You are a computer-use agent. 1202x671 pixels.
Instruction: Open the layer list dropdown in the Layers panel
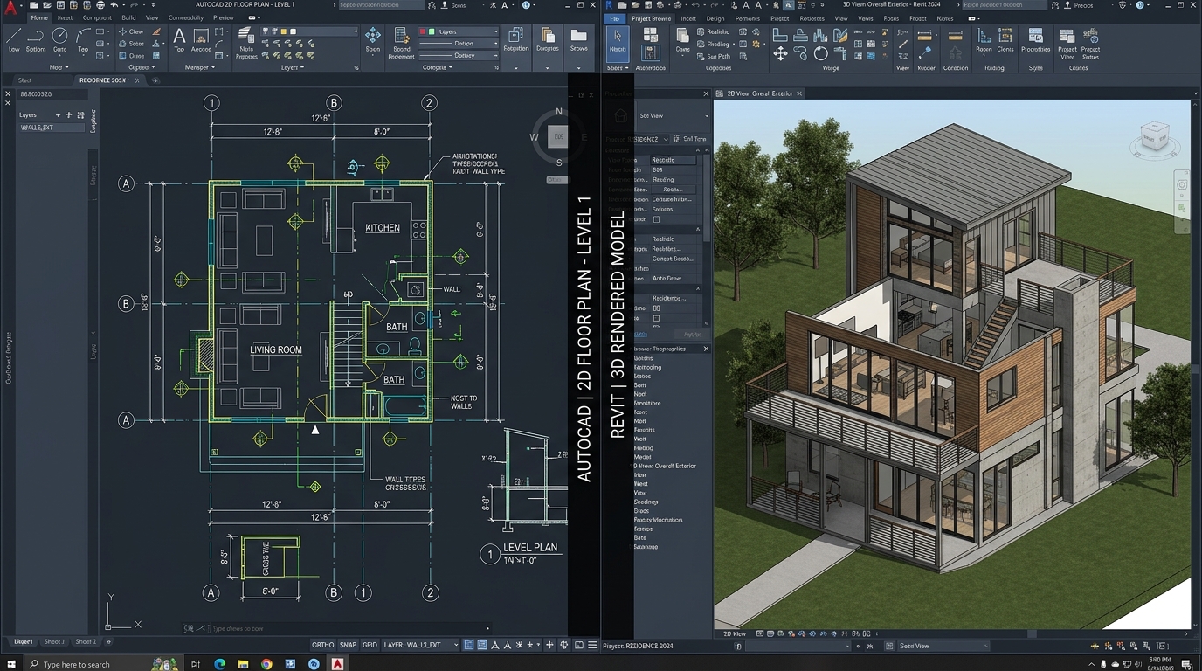(308, 31)
